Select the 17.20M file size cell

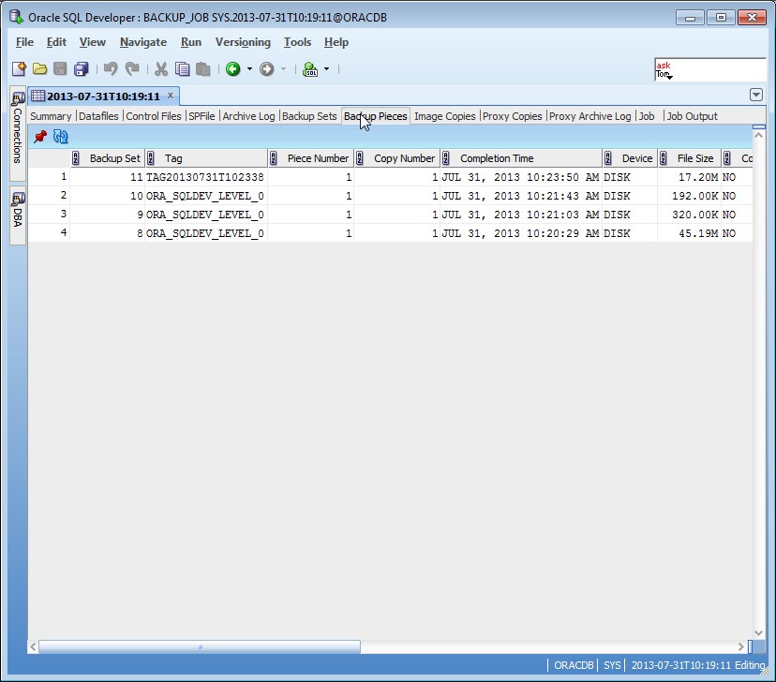[689, 177]
